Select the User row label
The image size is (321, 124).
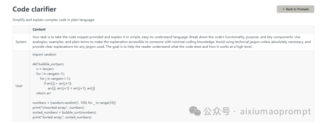(x=19, y=86)
